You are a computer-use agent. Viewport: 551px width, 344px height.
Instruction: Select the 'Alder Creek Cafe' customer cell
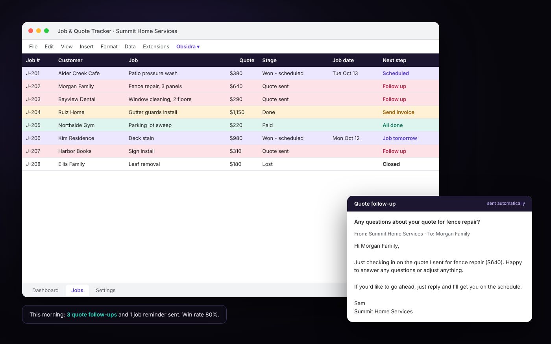79,73
